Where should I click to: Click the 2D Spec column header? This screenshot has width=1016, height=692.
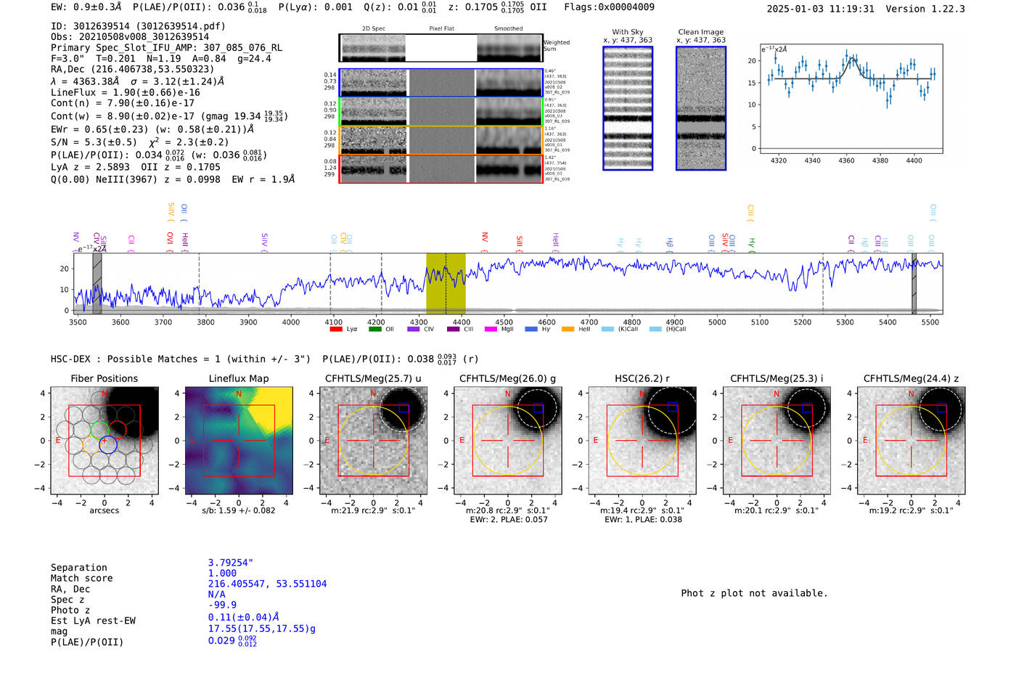374,29
